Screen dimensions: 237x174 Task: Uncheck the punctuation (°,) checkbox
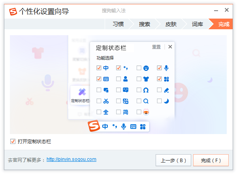(x=118, y=68)
